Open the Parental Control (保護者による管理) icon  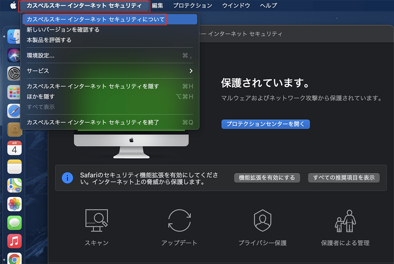pyautogui.click(x=345, y=221)
